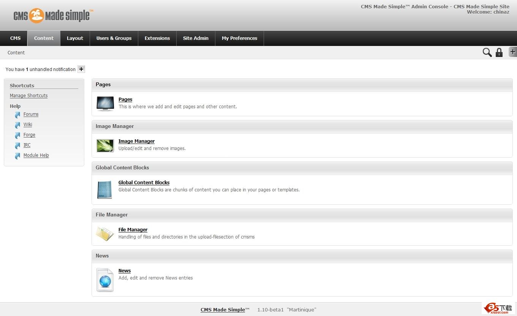
Task: Click the Help heading in the sidebar
Action: [15, 106]
